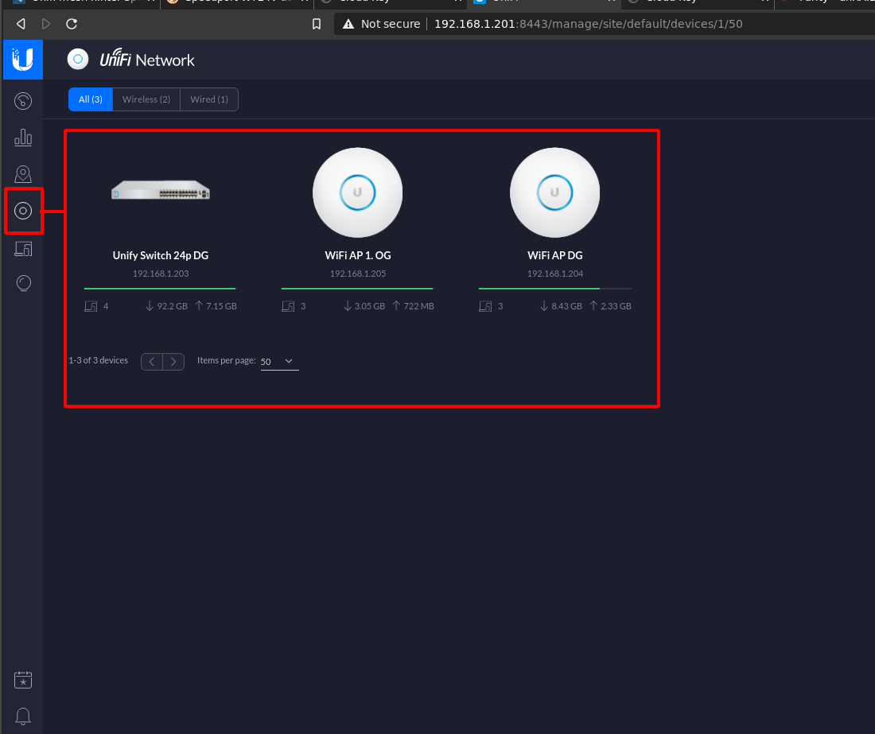Image resolution: width=875 pixels, height=734 pixels.
Task: Open the Devices sidebar icon
Action: tap(23, 211)
